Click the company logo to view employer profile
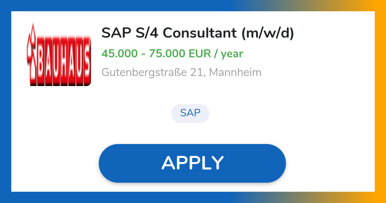Screen dimensions: 386x203 tap(59, 54)
